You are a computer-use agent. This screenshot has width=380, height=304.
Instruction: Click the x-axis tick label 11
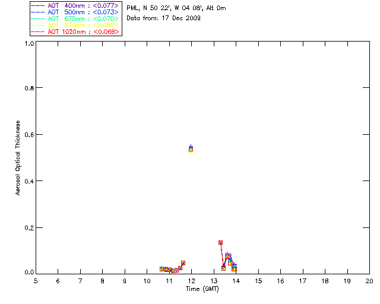[169, 281]
